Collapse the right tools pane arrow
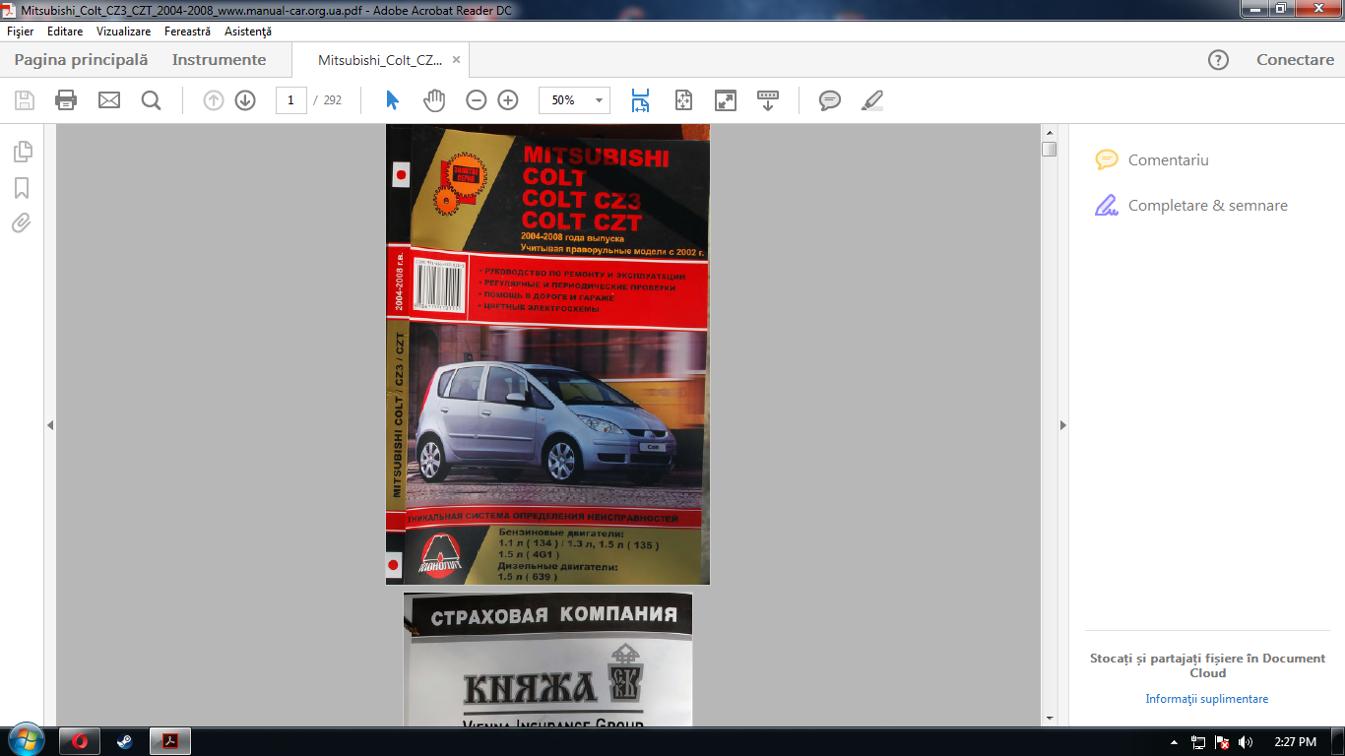Screen dimensions: 1345x756 pos(1062,425)
